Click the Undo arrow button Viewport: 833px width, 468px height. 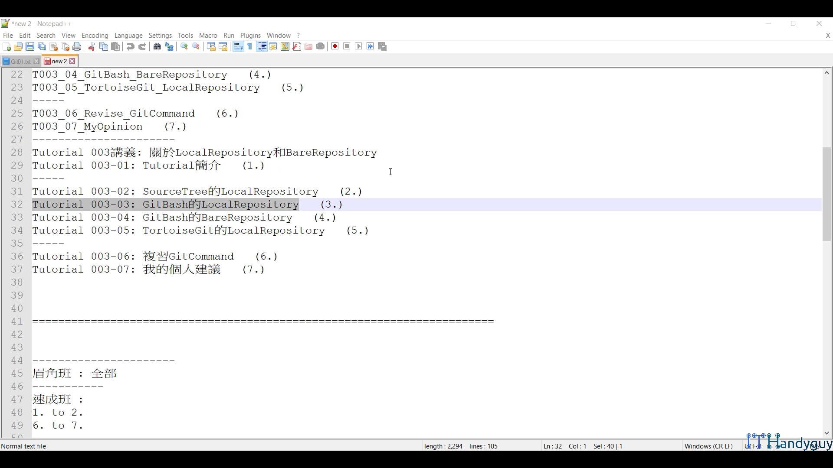coord(130,46)
